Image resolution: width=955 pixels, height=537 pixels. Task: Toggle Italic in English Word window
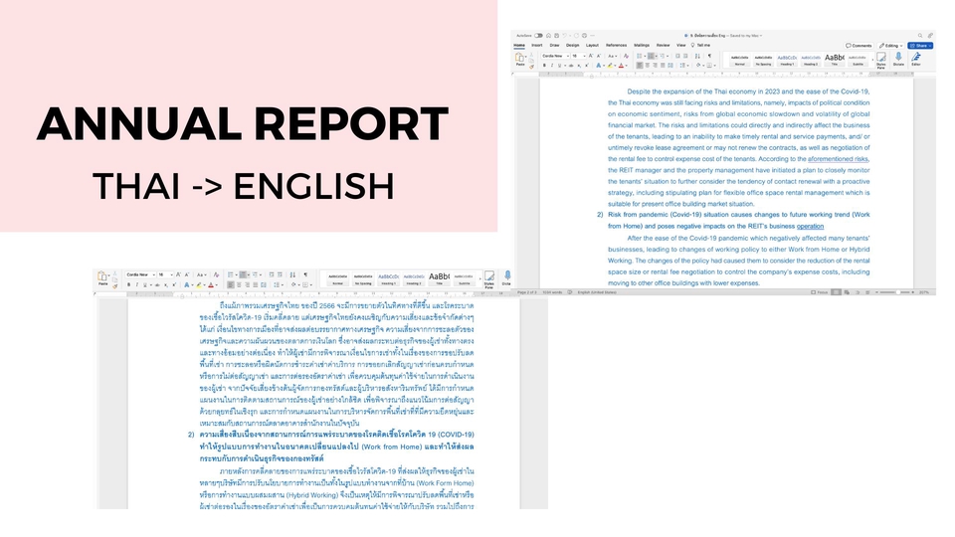coord(552,66)
